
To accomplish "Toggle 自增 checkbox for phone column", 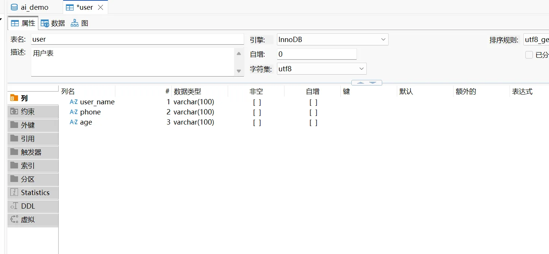I will [x=313, y=112].
